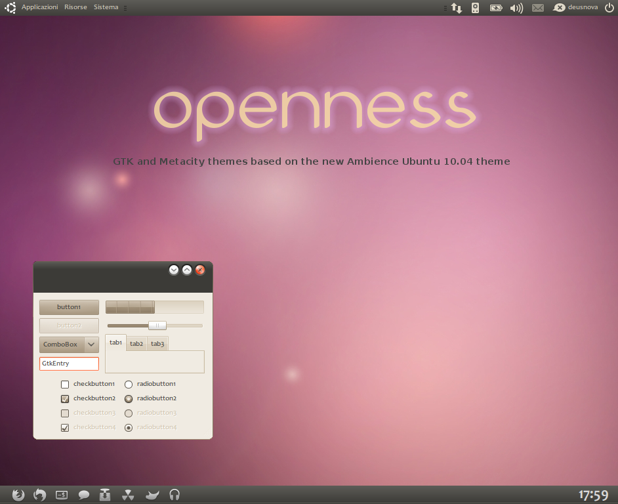This screenshot has width=618, height=504.
Task: Click the disabled checkbutton3 checkbox
Action: 65,413
